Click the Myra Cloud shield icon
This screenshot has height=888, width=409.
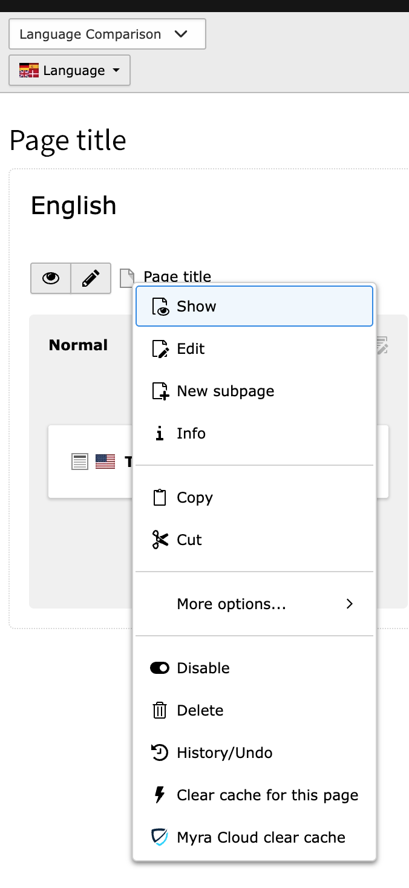(159, 837)
